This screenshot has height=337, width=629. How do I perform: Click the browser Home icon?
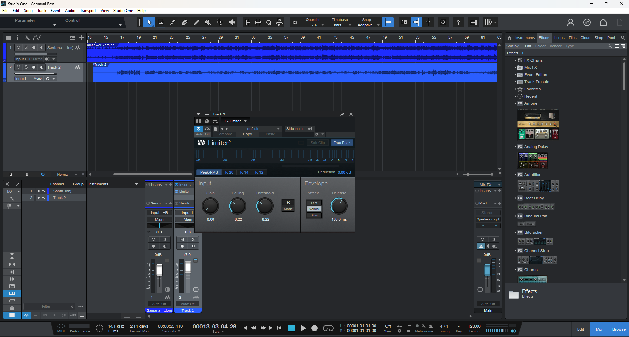pyautogui.click(x=509, y=38)
